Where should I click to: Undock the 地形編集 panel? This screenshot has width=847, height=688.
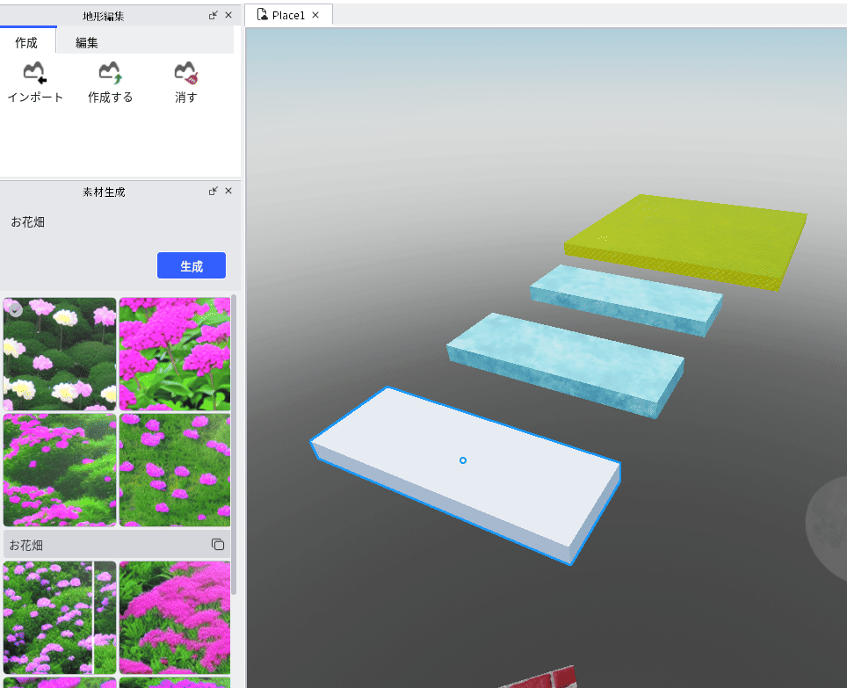click(x=214, y=15)
